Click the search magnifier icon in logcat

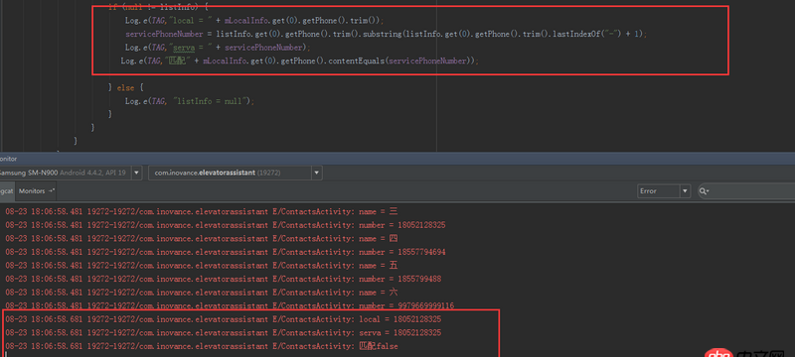point(704,191)
